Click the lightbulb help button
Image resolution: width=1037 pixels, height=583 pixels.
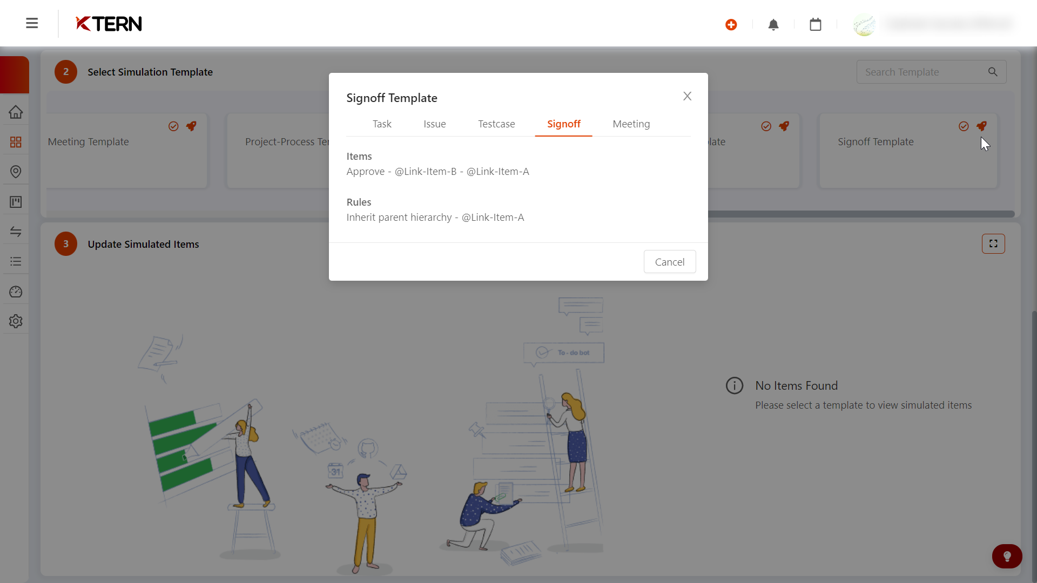pyautogui.click(x=1007, y=556)
